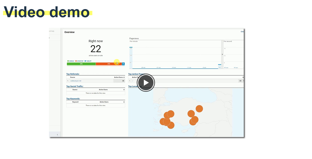Screen dimensions: 312x159
Task: Click the Source header in Top Referrals table
Action: pyautogui.click(x=73, y=77)
